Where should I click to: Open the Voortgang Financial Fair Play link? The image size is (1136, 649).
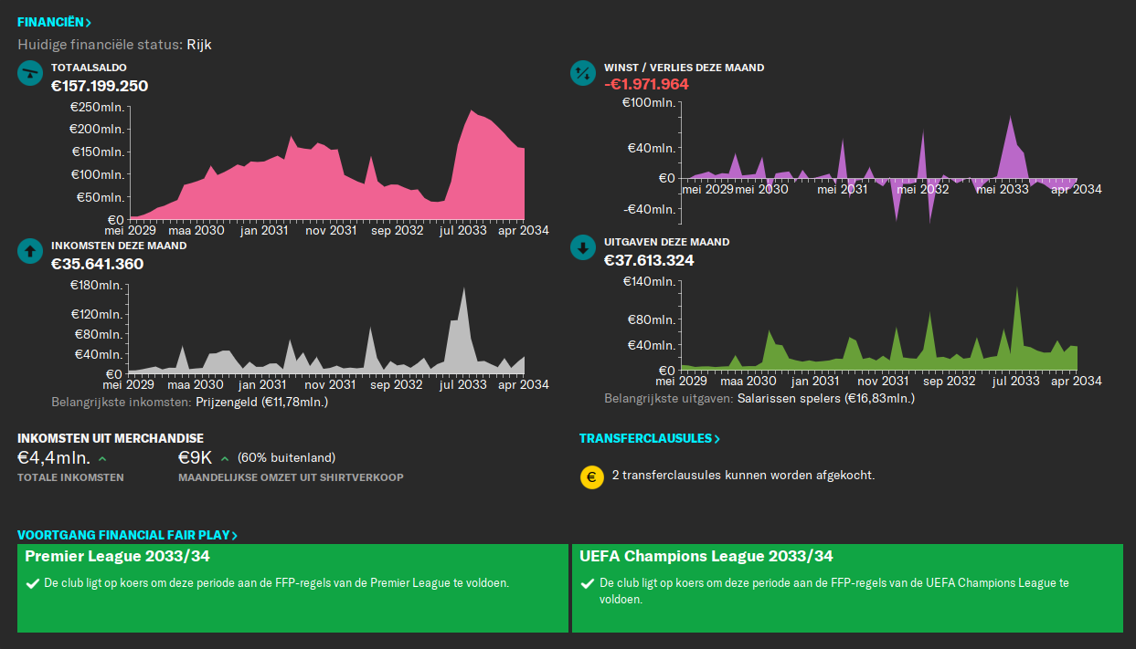[127, 536]
